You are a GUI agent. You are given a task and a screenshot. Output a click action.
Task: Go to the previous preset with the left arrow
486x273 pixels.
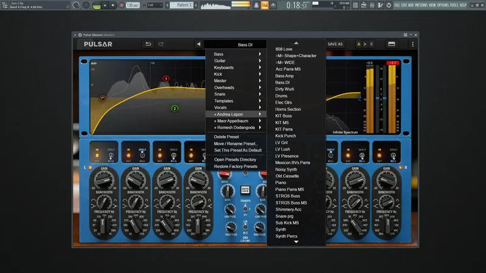click(199, 44)
